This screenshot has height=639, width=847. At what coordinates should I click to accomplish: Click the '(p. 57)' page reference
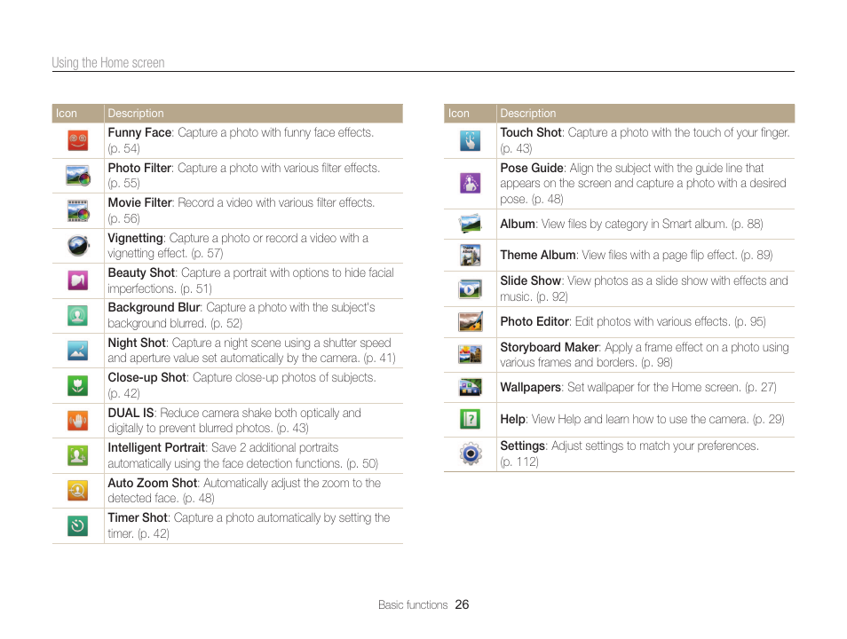tap(207, 253)
